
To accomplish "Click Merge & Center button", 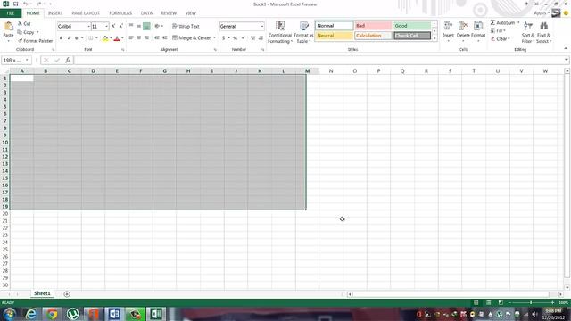I will pos(192,37).
